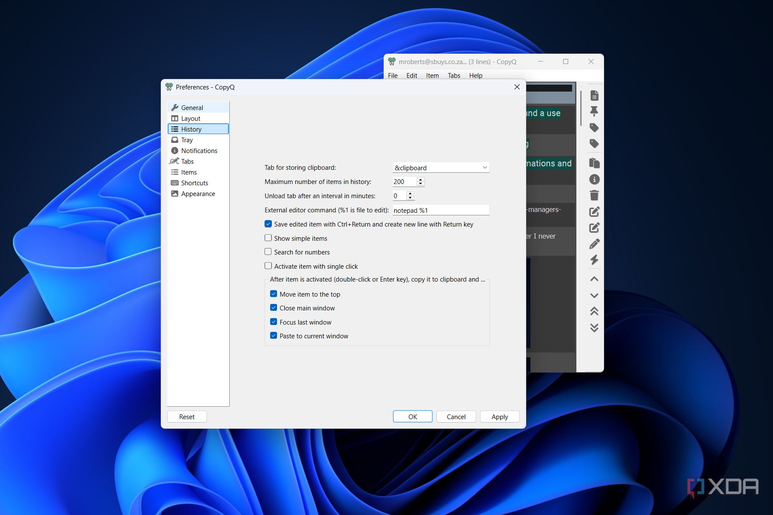Click the maximum items value field showing 200
This screenshot has width=773, height=515.
pos(404,182)
